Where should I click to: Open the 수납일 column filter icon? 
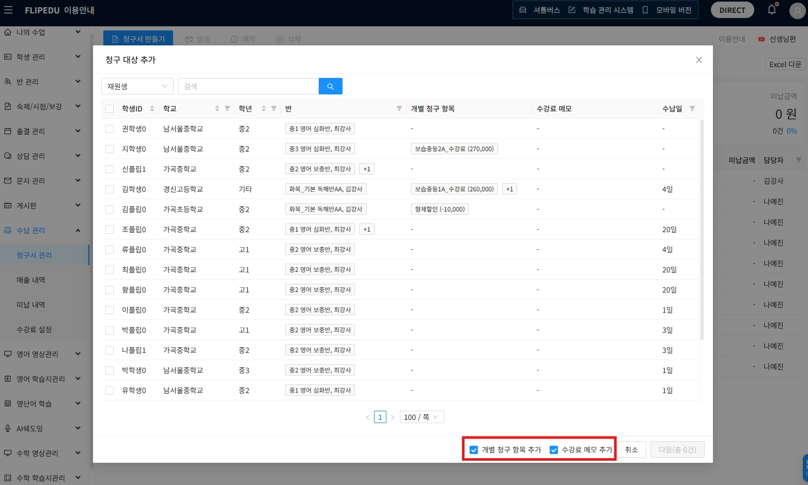coord(692,108)
